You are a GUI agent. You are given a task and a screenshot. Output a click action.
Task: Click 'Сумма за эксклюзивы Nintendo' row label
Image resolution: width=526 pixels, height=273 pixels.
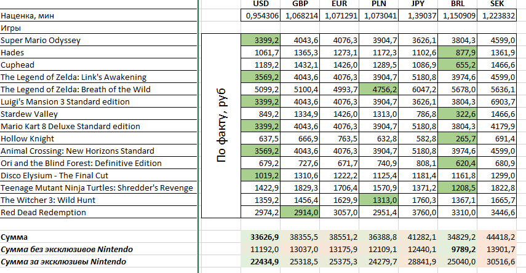98,261
